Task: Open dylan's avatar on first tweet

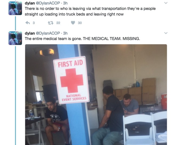Action: tap(15, 8)
